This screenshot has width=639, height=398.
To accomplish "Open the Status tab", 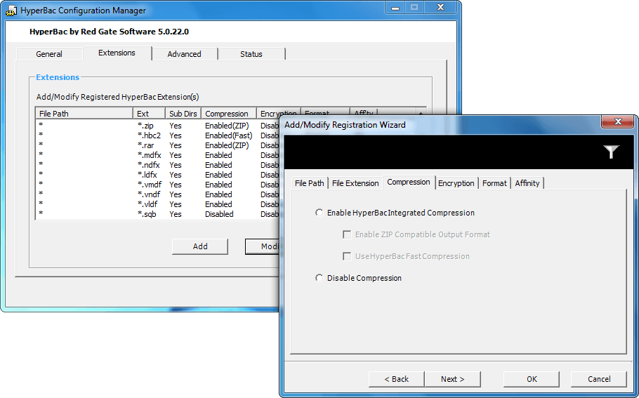I will 251,54.
